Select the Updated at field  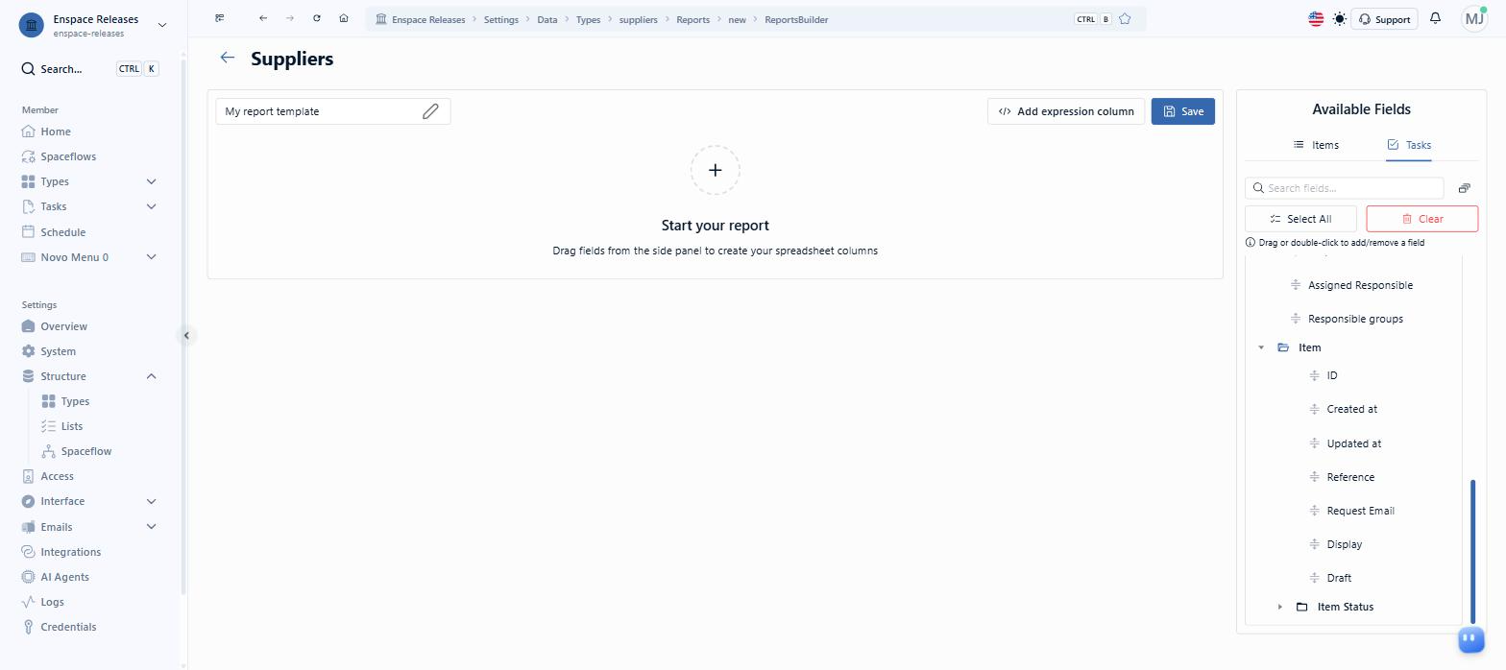coord(1354,443)
